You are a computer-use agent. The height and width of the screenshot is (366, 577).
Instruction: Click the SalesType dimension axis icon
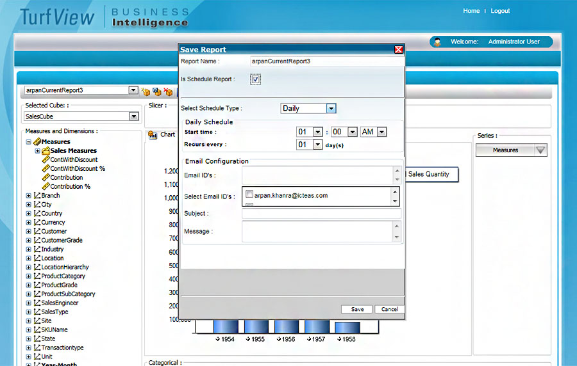(x=37, y=312)
